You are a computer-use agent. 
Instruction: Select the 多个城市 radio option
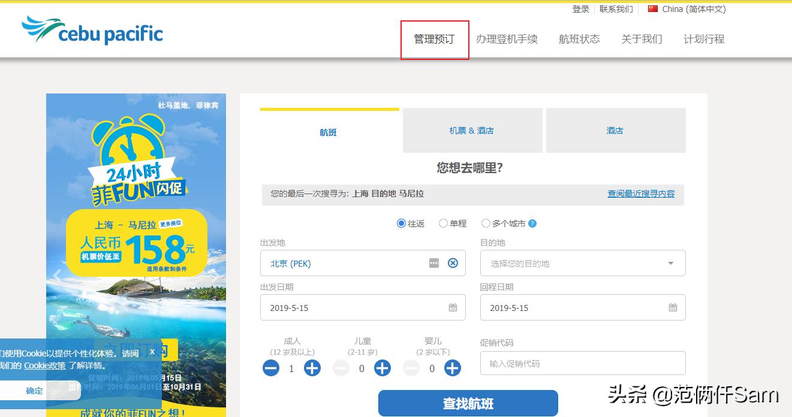click(x=486, y=223)
